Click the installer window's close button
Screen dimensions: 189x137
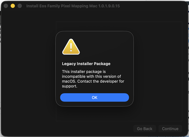click(x=6, y=6)
